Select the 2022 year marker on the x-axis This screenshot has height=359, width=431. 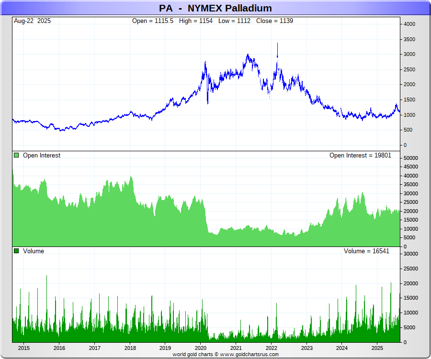[x=272, y=348]
